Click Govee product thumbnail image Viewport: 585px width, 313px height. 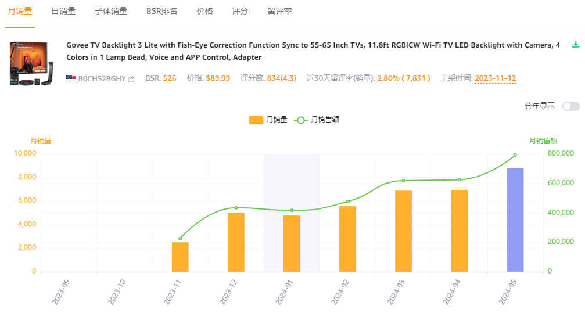(31, 63)
